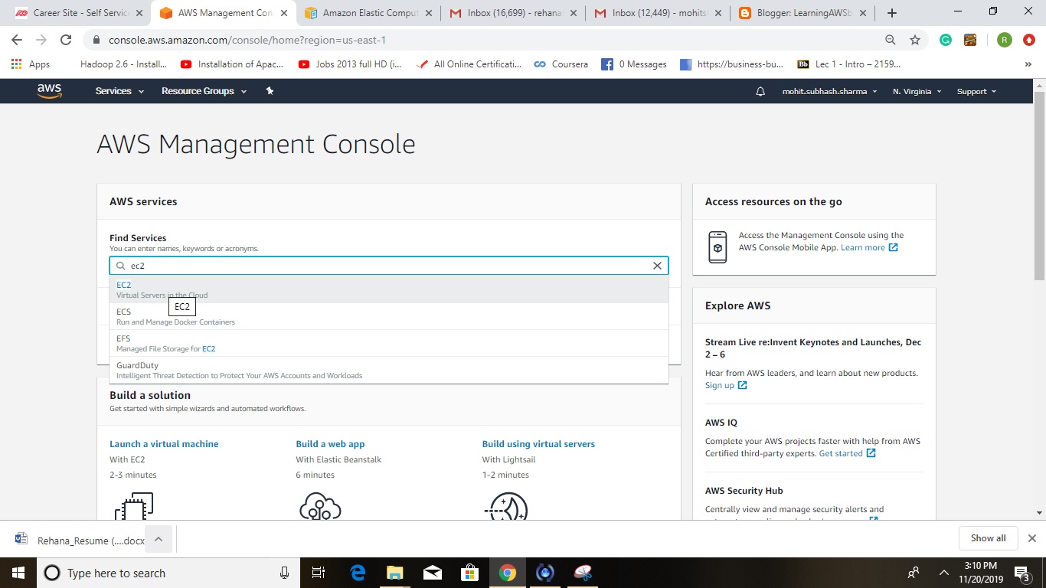
Task: Clear the service search using the X icon
Action: pos(657,265)
